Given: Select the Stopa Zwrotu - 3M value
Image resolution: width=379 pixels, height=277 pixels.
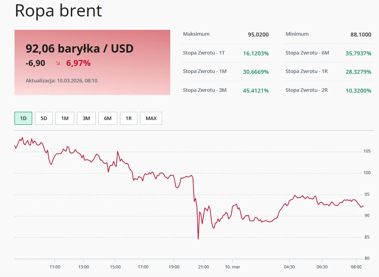Looking at the screenshot, I should coord(255,90).
